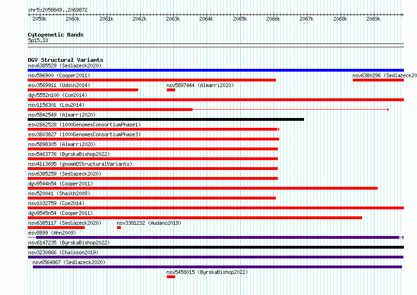Click the red esv2662528 variant bar
Image resolution: width=417 pixels, height=295 pixels.
(154, 129)
